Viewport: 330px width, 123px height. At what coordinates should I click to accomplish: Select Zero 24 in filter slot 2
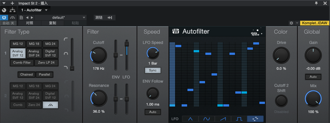coord(34,105)
